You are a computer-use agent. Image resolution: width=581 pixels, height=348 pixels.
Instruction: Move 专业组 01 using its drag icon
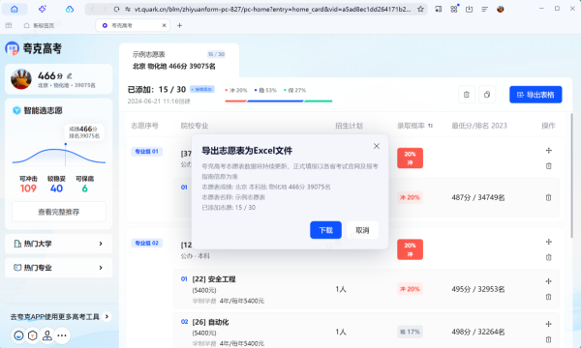tap(549, 151)
